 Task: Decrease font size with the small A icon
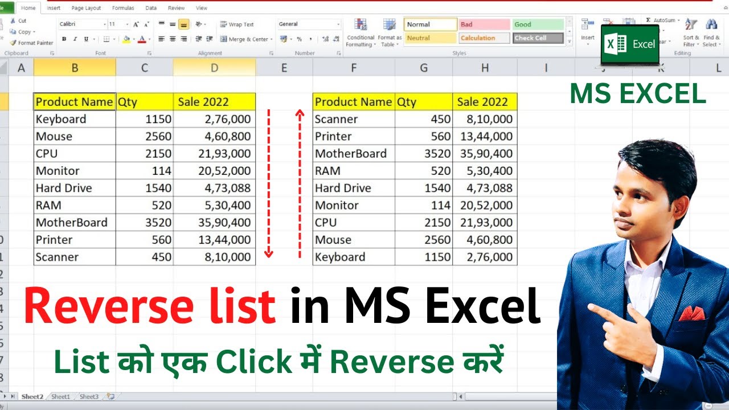tap(146, 24)
